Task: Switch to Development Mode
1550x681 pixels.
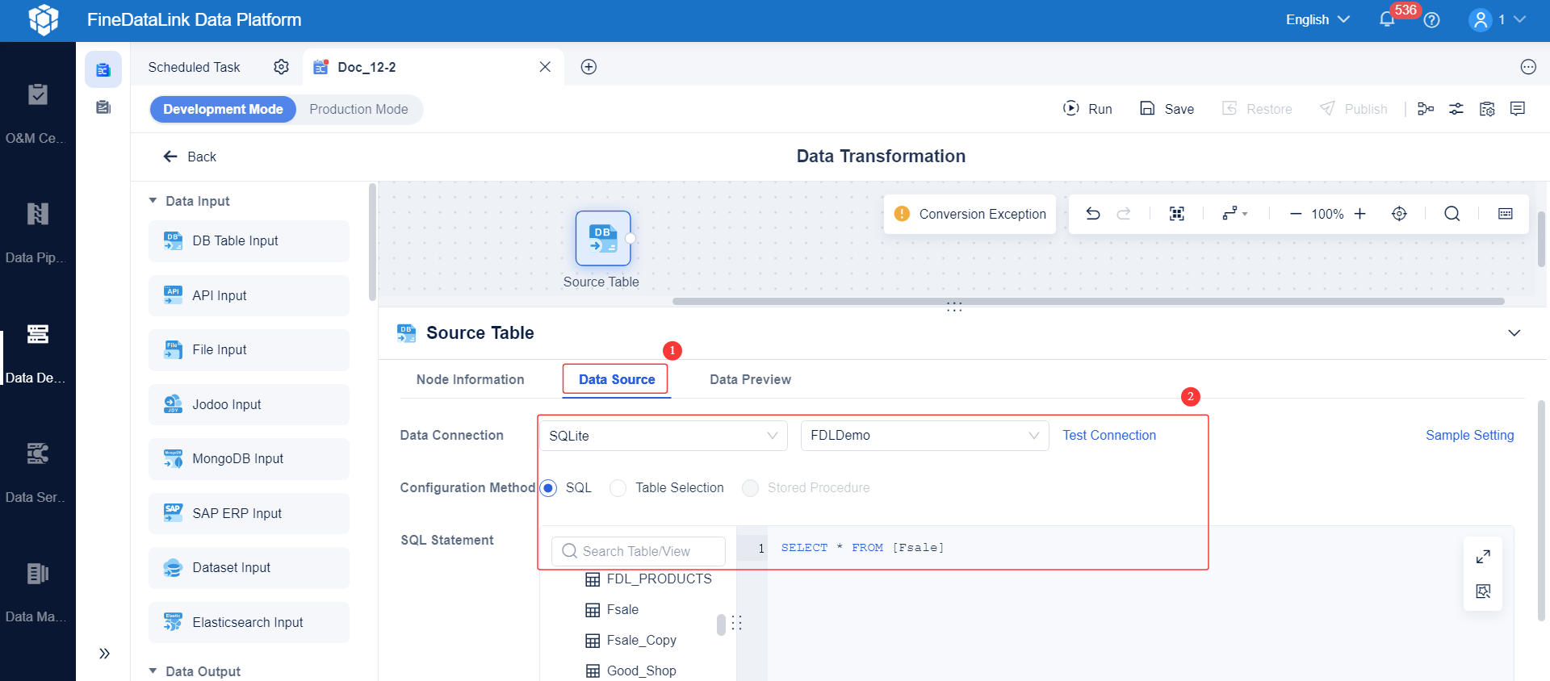Action: (223, 109)
